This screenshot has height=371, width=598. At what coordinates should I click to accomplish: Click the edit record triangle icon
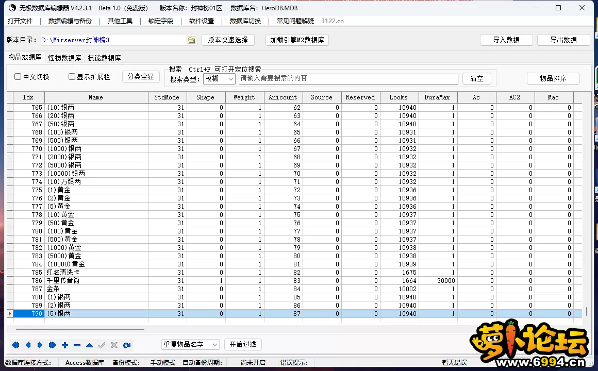tap(89, 345)
